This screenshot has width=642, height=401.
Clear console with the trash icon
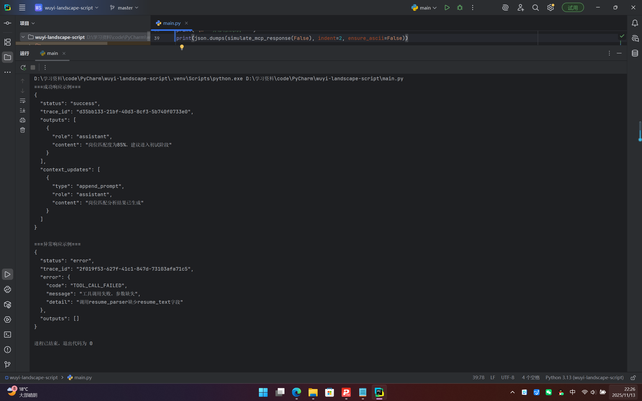coord(23,130)
